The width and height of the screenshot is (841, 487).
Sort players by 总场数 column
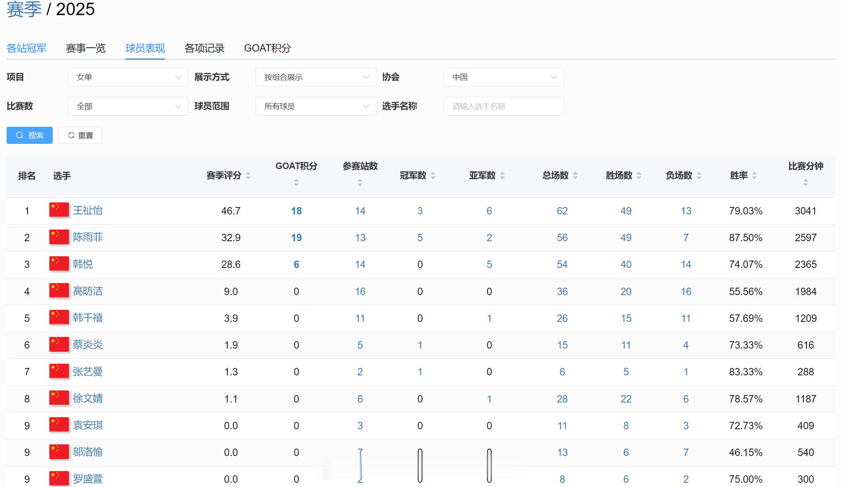[575, 176]
